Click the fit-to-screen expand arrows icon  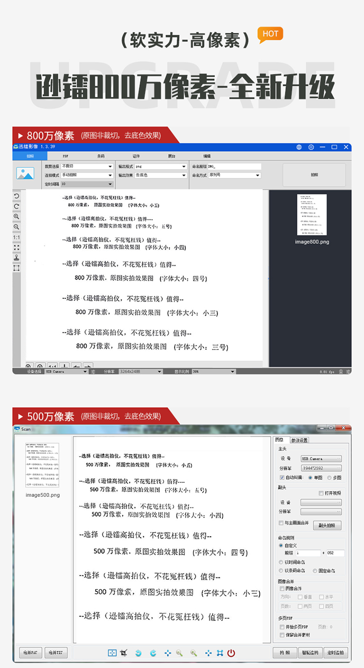tap(17, 247)
